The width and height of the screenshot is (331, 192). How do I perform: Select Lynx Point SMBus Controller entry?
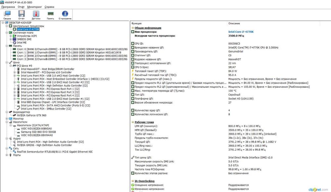coord(46,109)
